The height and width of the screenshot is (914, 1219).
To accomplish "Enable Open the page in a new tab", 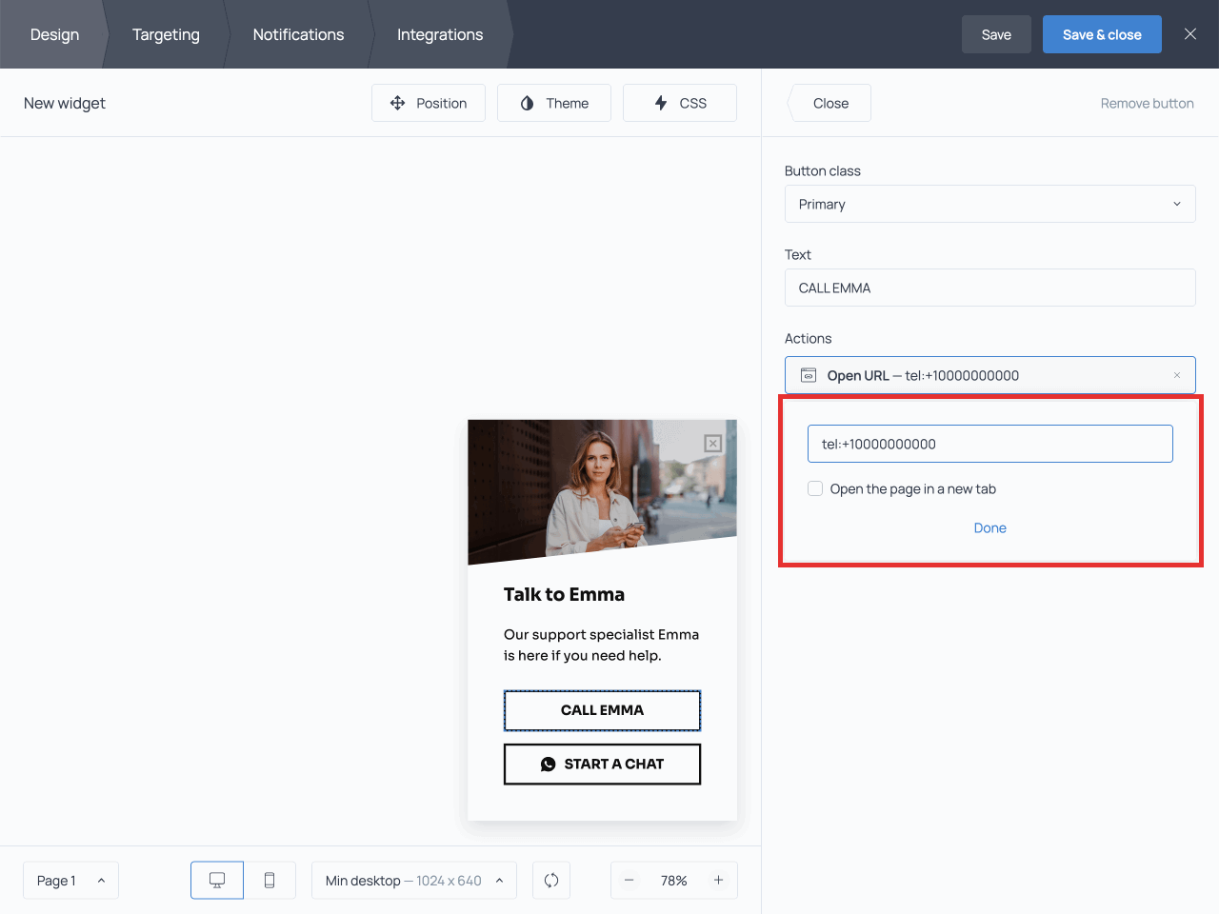I will coord(815,488).
